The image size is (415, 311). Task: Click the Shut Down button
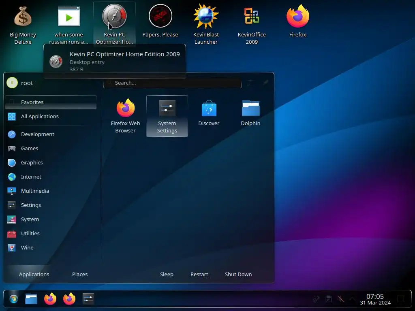pos(238,274)
